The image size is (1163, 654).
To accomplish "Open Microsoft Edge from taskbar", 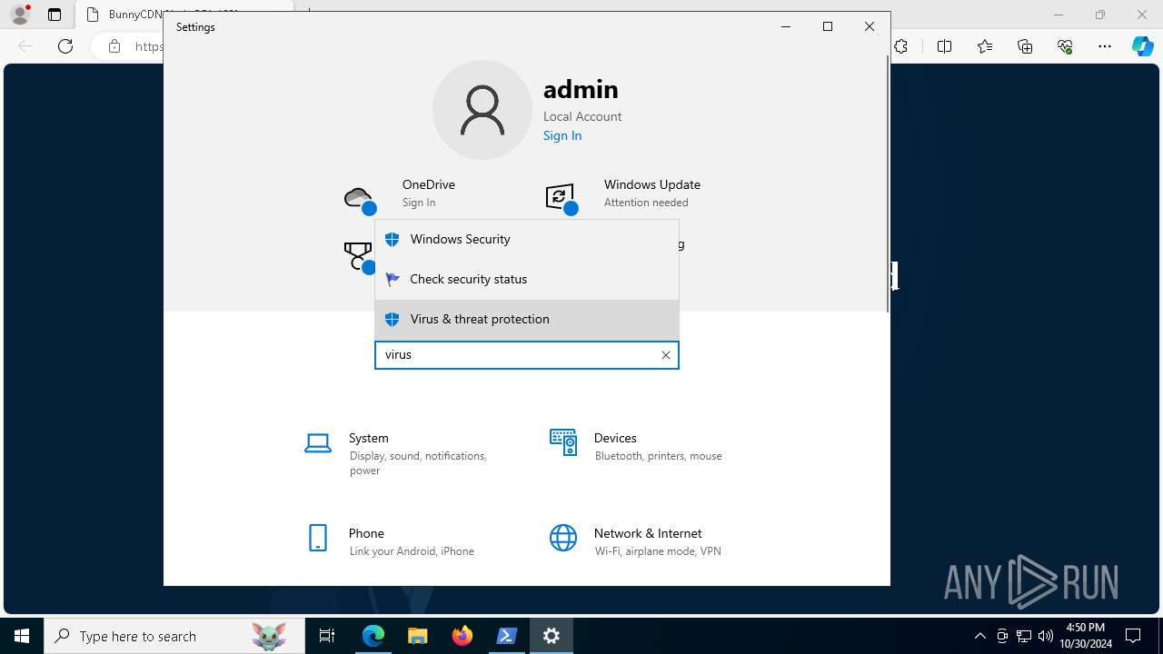I will 373,636.
